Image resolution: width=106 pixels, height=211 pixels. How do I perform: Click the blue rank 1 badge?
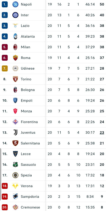tap(5, 4)
